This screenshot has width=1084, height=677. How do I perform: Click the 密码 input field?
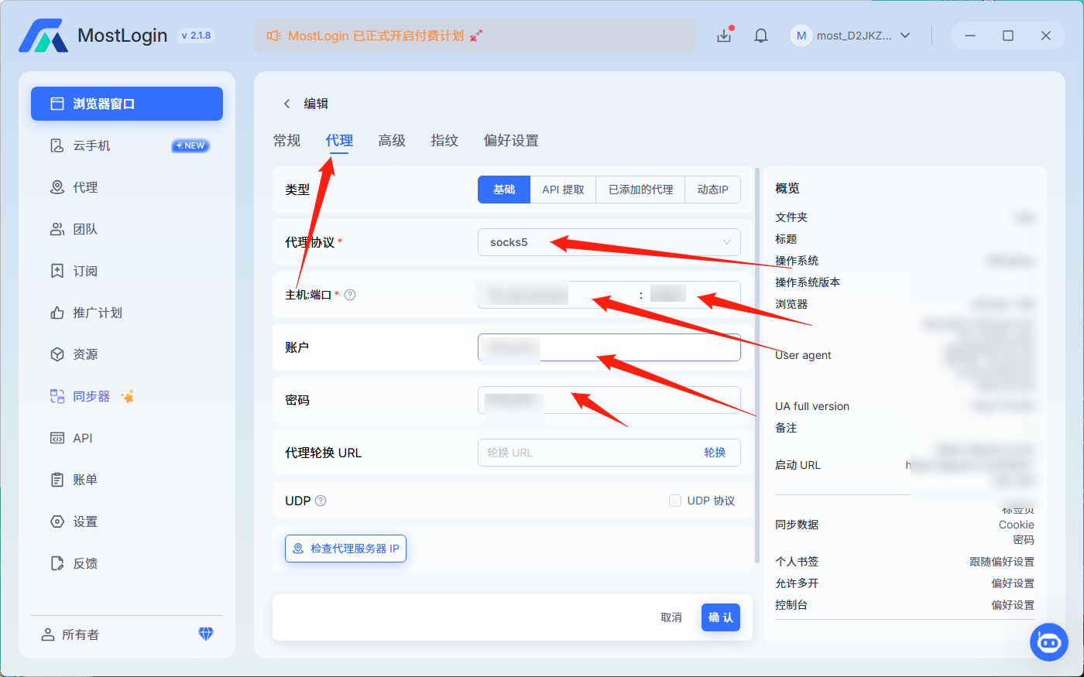click(x=609, y=400)
